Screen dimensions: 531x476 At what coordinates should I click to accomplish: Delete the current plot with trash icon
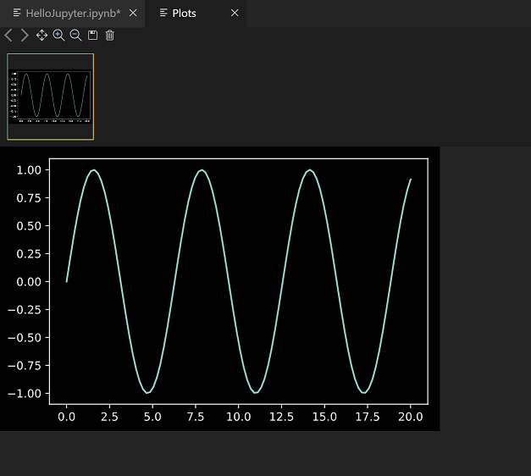click(109, 36)
